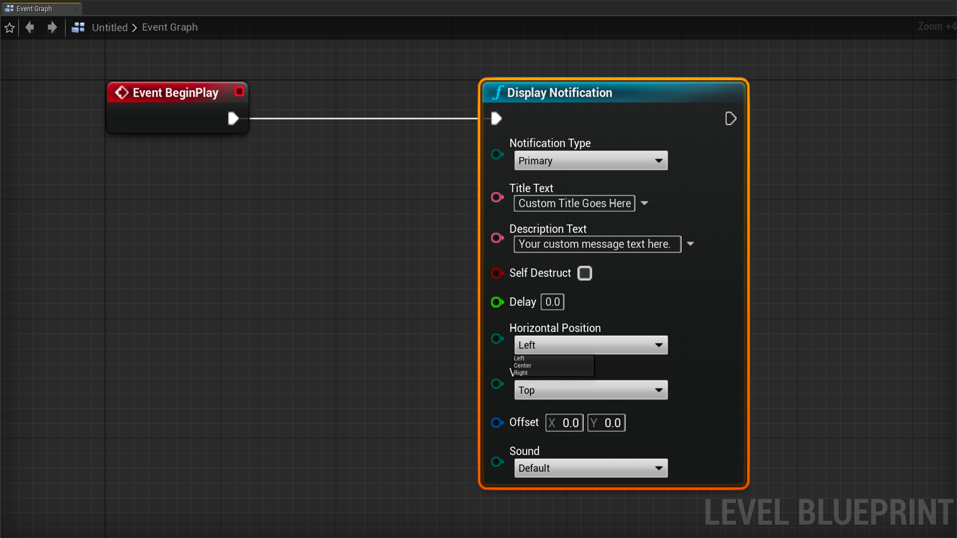Go forward with the right arrow
The image size is (957, 538).
(x=52, y=27)
